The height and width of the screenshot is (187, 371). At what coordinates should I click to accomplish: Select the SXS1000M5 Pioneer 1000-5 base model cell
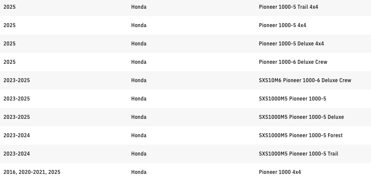click(x=292, y=99)
